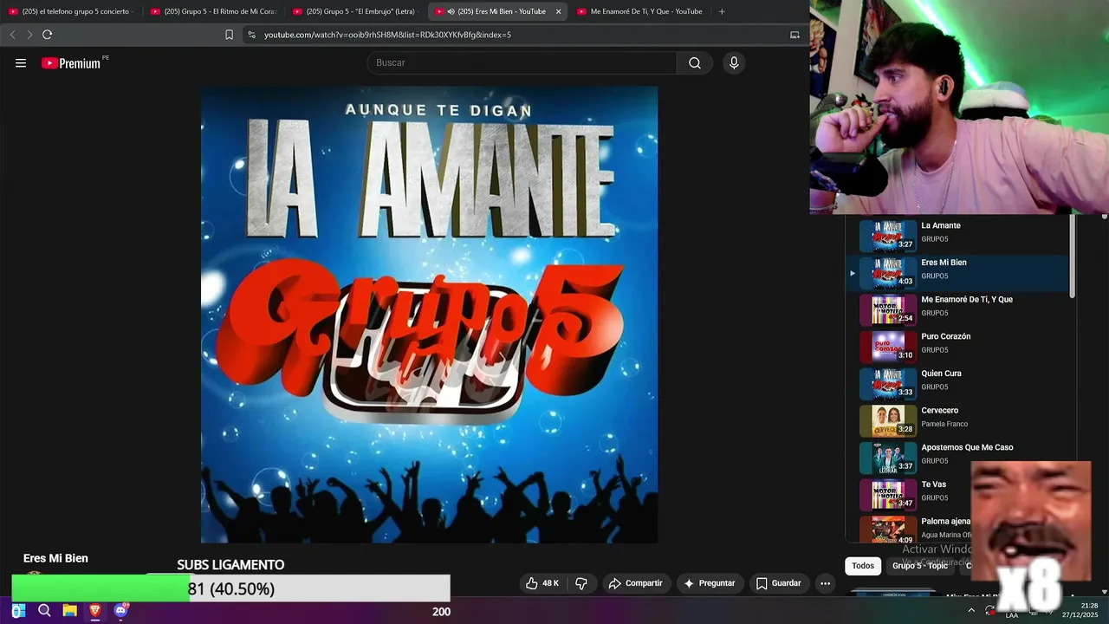Image resolution: width=1109 pixels, height=624 pixels.
Task: Open the LAA input language indicator
Action: coord(1012,614)
